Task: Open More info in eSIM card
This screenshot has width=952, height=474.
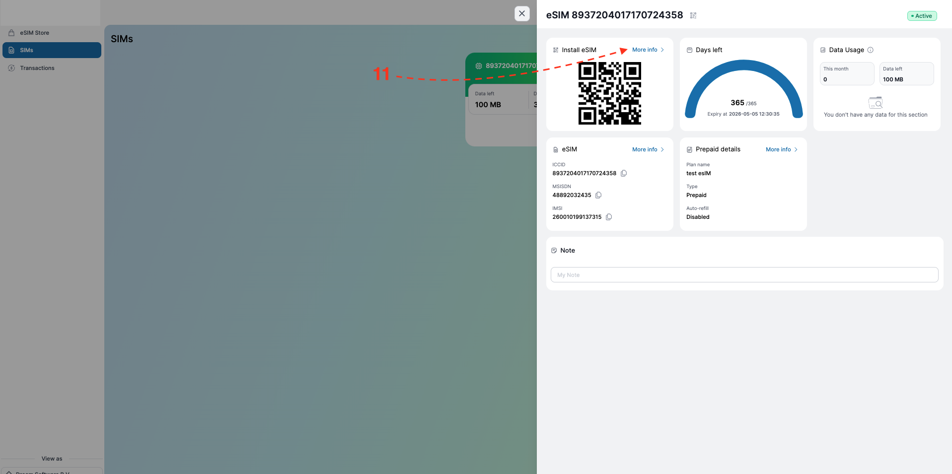Action: [x=648, y=149]
